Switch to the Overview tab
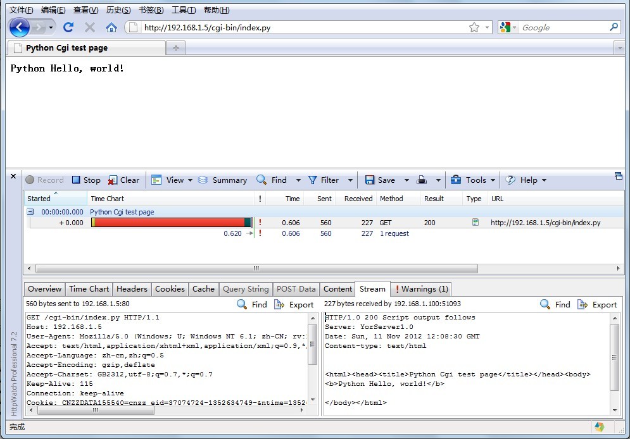630x439 pixels. [44, 289]
